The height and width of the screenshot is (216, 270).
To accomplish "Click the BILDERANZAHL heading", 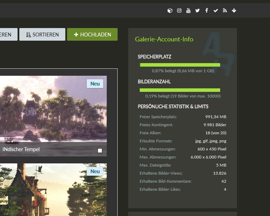I will coord(154,82).
